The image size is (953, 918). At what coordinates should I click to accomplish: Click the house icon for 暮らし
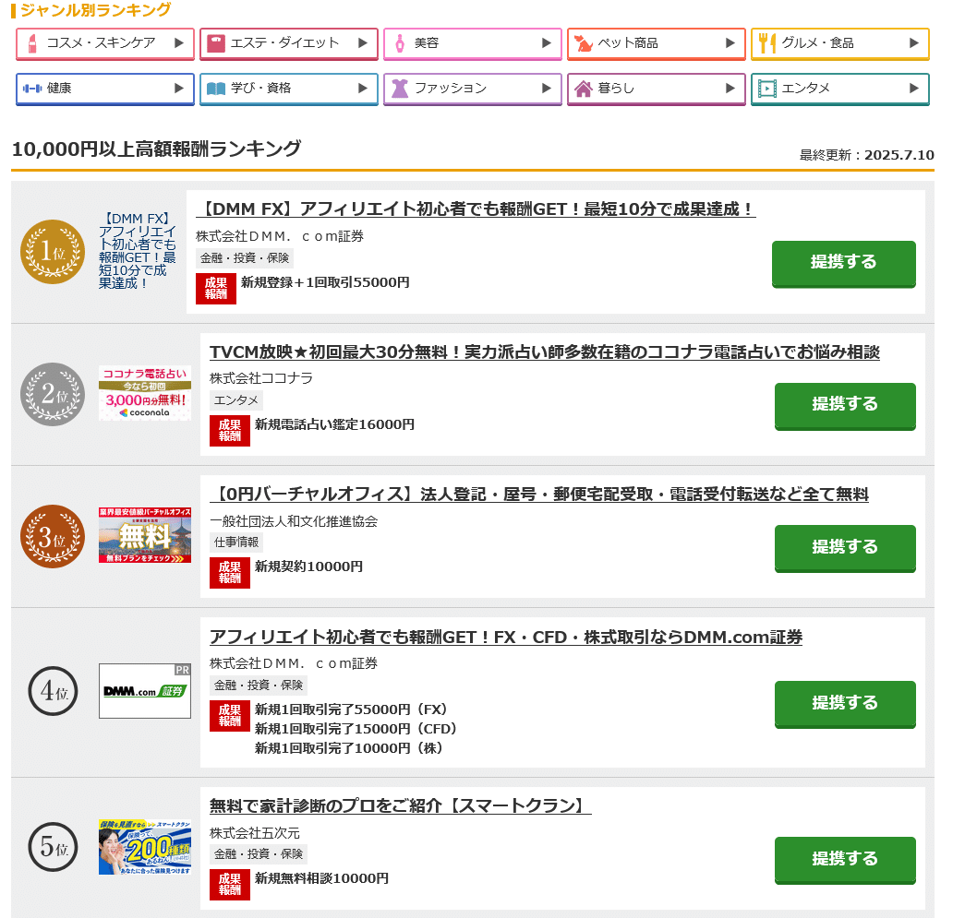tap(584, 89)
